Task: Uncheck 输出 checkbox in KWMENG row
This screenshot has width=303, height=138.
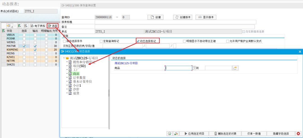Action: click(35, 50)
